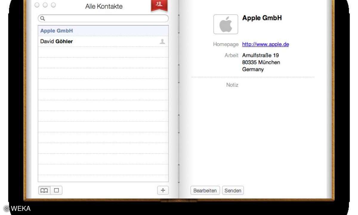This screenshot has width=358, height=215.
Task: Click the Alle Kontakte title
Action: [x=104, y=6]
